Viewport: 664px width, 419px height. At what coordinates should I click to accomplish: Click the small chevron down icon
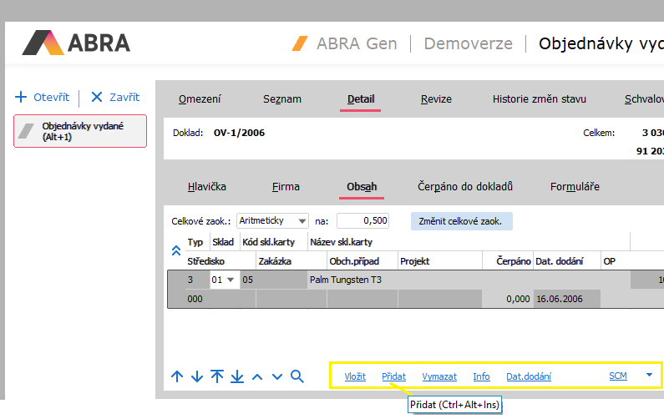277,376
